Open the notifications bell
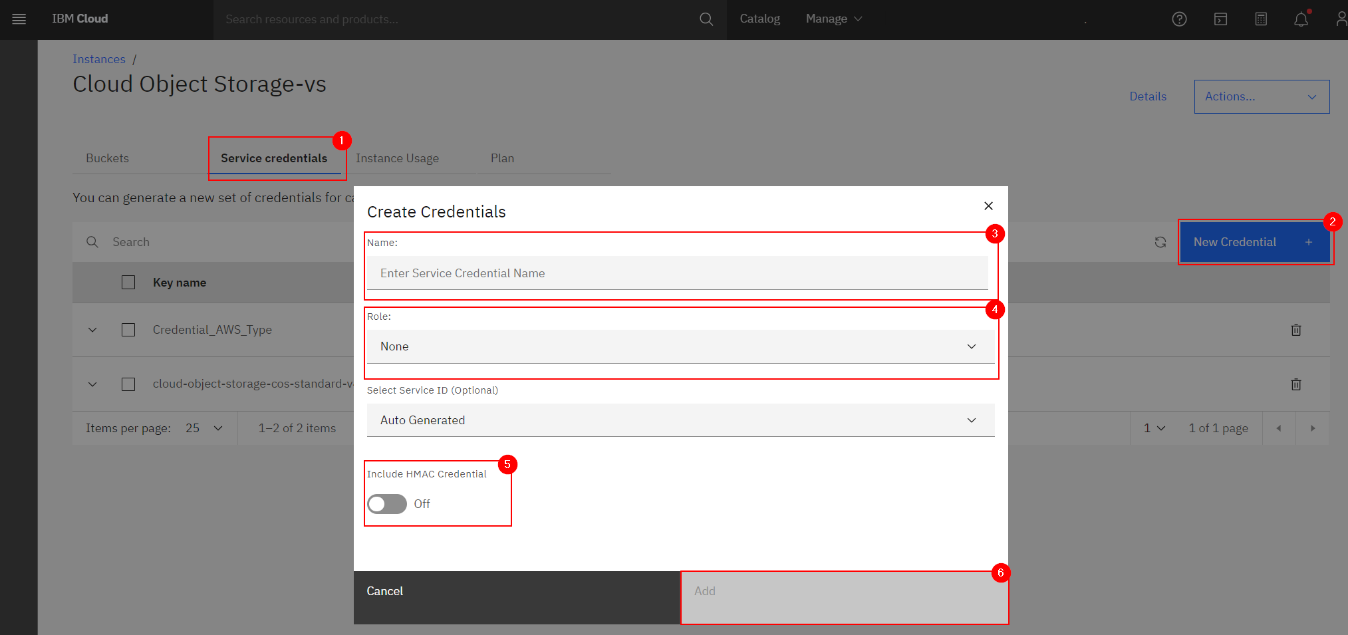Viewport: 1348px width, 635px height. click(1301, 19)
